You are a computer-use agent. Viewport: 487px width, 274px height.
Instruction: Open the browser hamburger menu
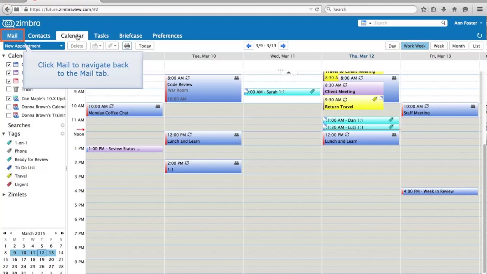[x=480, y=9]
